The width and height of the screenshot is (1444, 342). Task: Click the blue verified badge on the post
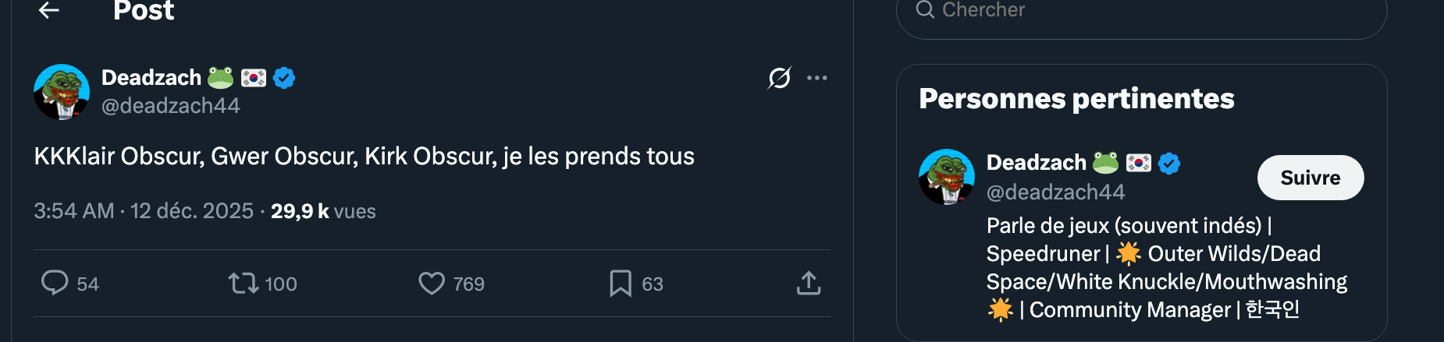(284, 78)
